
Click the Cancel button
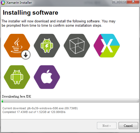coord(128,126)
